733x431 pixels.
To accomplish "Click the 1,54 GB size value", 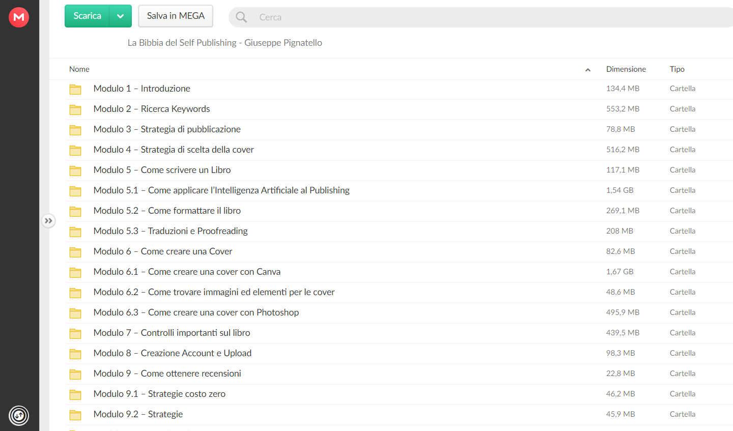I will point(619,190).
